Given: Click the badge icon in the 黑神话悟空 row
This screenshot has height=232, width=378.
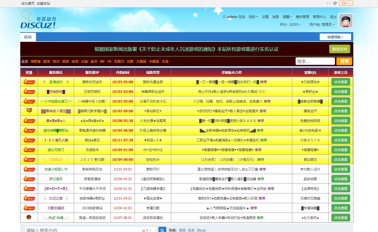Looking at the screenshot, I should pyautogui.click(x=29, y=111).
